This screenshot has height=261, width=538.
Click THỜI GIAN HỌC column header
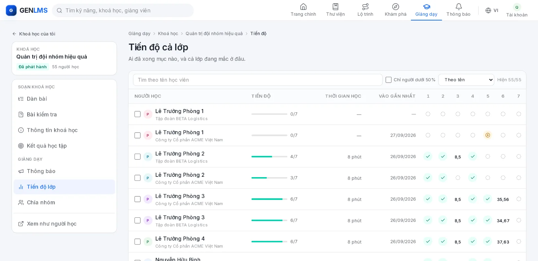click(343, 96)
